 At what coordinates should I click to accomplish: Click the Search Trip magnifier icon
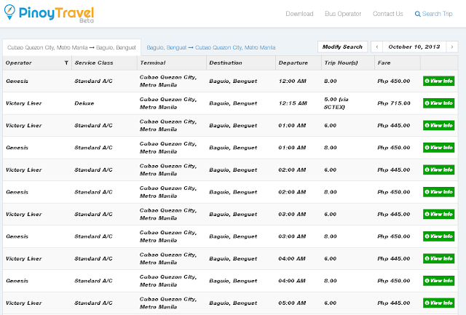(417, 14)
